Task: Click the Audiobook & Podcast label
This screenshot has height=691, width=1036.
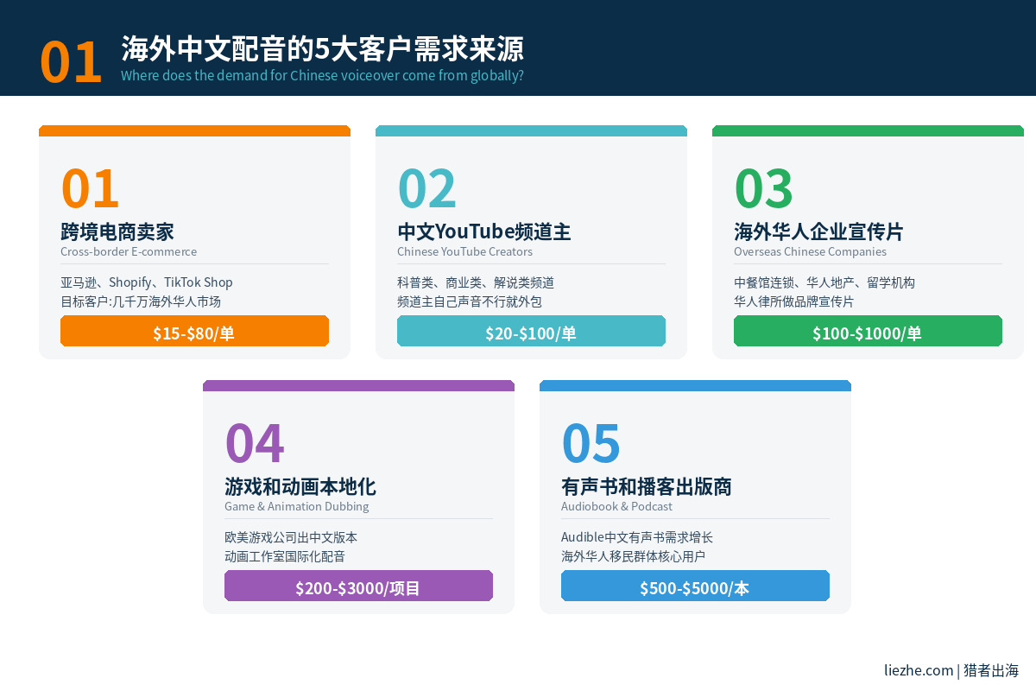Action: point(616,506)
